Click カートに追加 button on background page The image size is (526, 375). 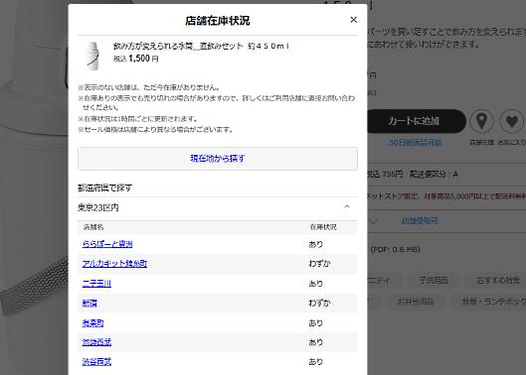[417, 121]
